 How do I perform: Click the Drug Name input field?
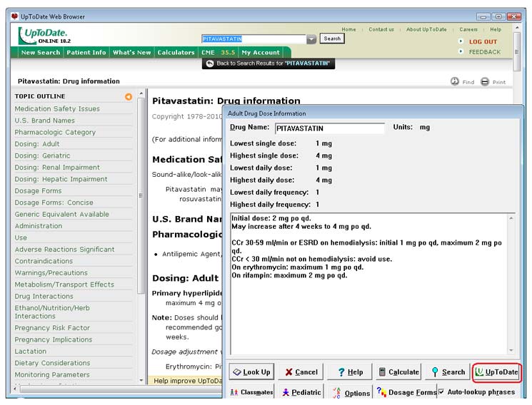(x=330, y=128)
